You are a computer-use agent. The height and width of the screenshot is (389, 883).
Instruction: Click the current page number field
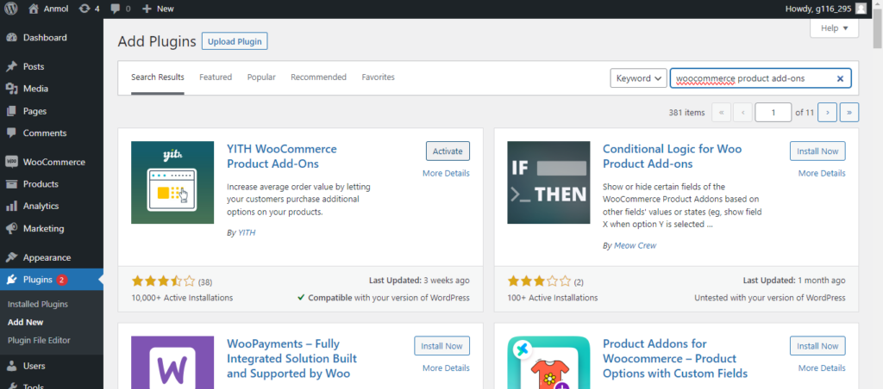pyautogui.click(x=773, y=113)
